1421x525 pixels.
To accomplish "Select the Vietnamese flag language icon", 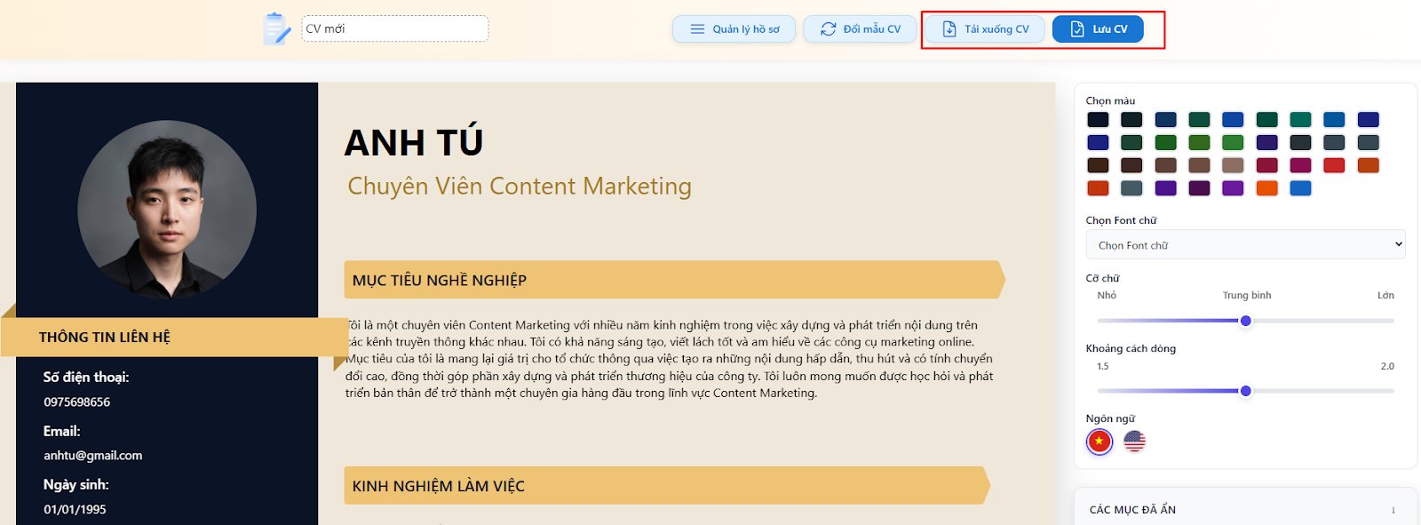I will (1099, 441).
